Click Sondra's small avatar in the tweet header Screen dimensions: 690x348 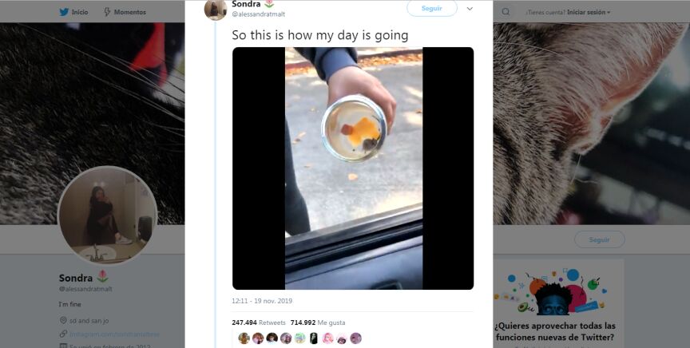click(216, 9)
